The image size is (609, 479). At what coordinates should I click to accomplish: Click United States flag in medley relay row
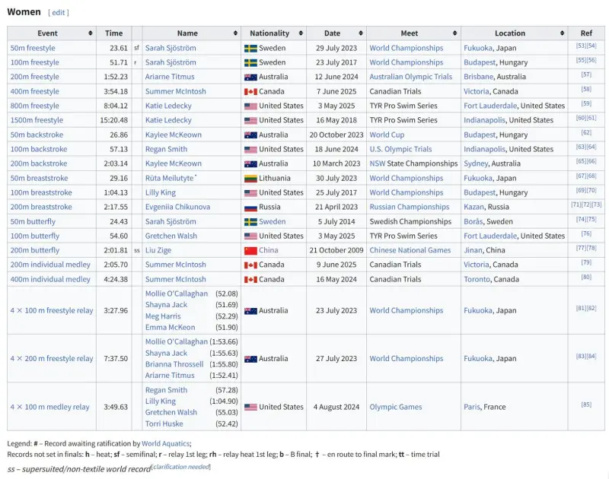(x=250, y=408)
